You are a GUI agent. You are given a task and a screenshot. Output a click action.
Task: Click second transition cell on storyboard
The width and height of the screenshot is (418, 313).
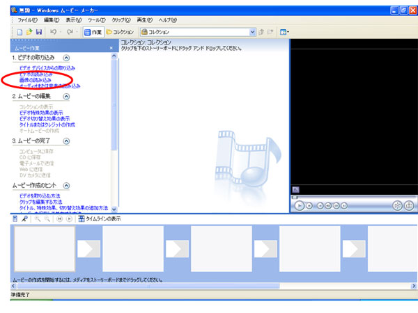click(x=177, y=249)
